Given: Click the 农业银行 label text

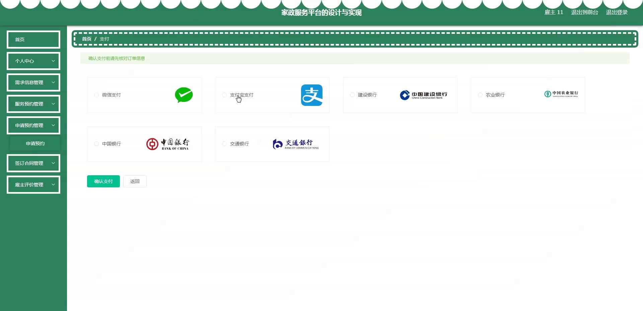Looking at the screenshot, I should [x=495, y=95].
